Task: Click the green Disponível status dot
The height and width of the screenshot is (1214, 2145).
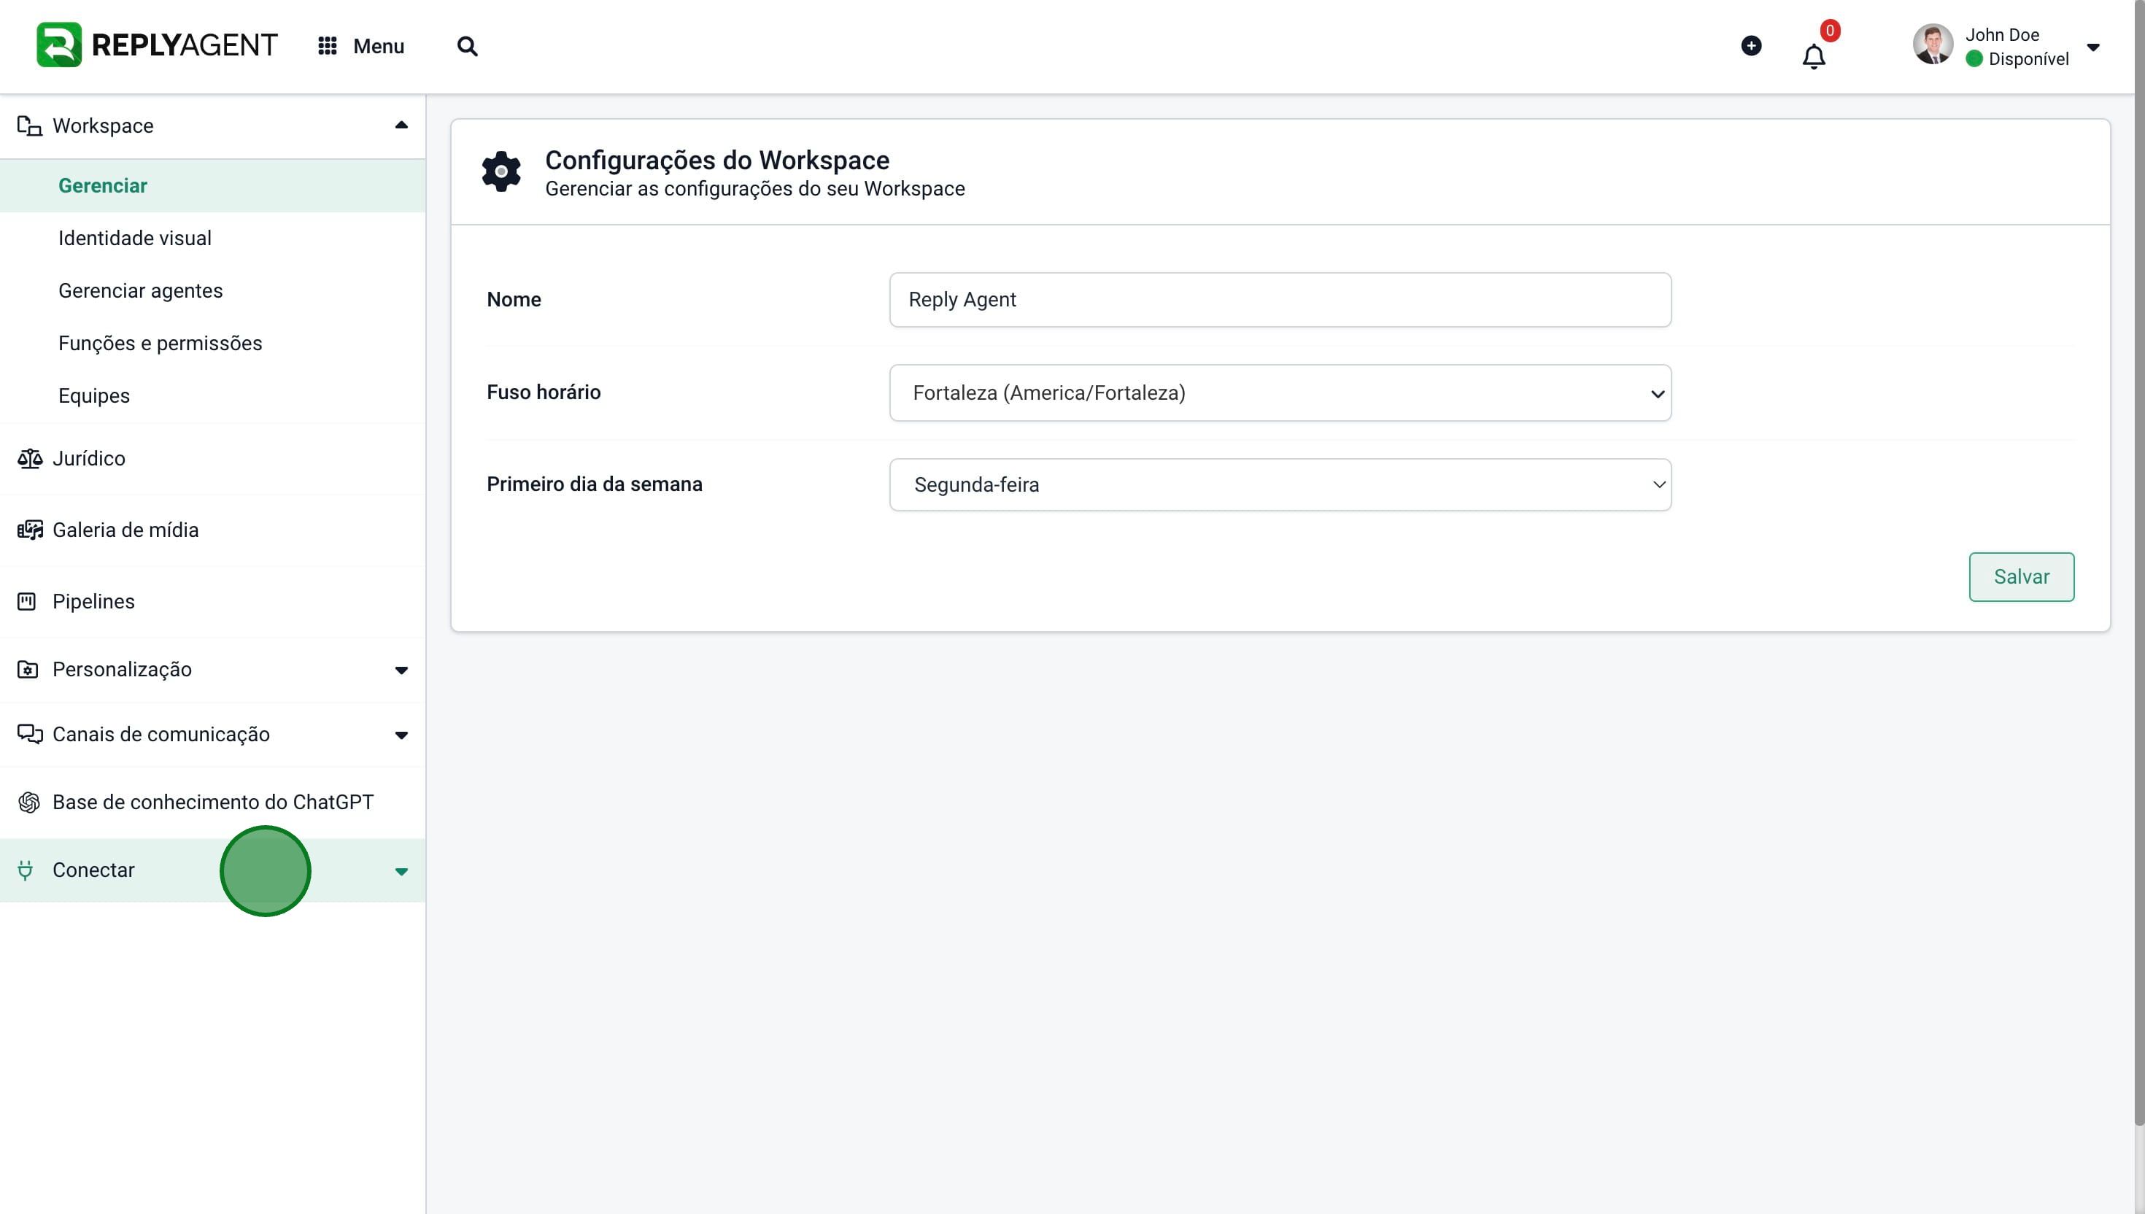Action: (1974, 59)
